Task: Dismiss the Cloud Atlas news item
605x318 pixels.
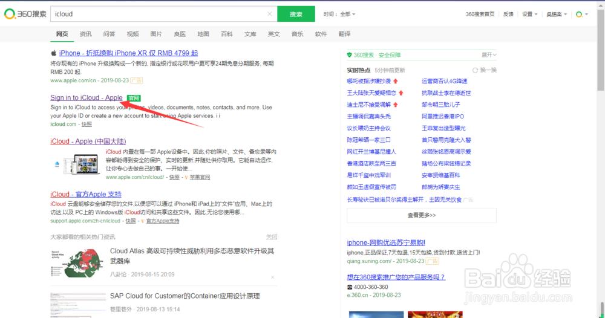Action: [272, 277]
